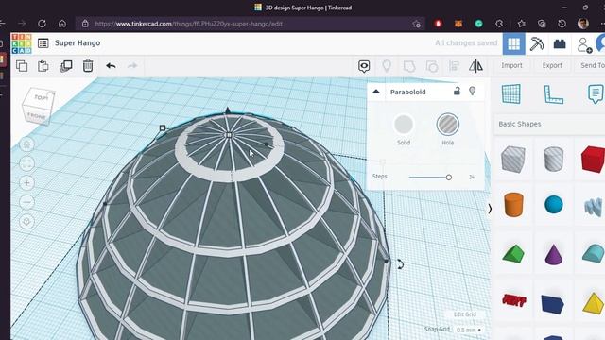Pick the dark blue Wedge shape
The image size is (605, 340).
point(553,303)
